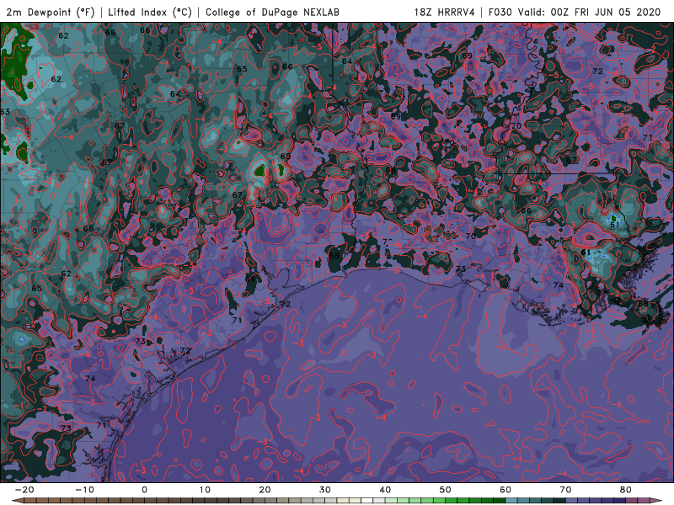Click the '-10' colorbar tick label
The width and height of the screenshot is (674, 505).
[84, 490]
